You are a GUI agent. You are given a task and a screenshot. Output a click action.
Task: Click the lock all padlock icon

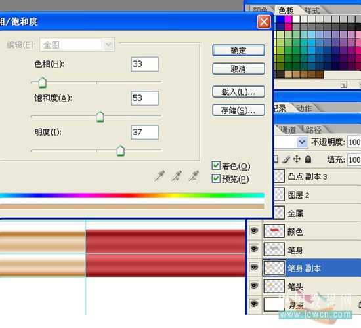tap(308, 159)
